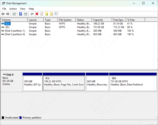This screenshot has width=158, height=125.
Task: Click the Disk Management title bar icon
Action: 3,3
